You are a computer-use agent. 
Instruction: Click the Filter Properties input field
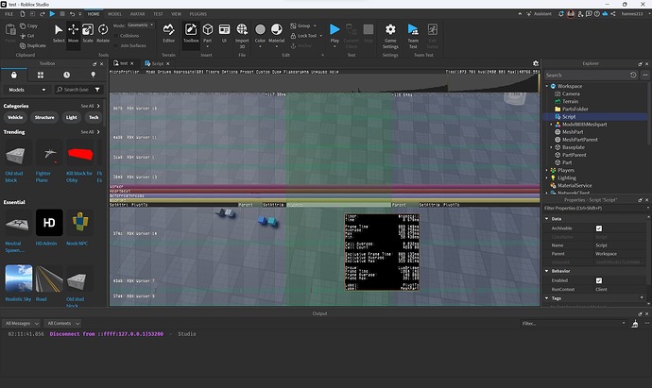595,208
